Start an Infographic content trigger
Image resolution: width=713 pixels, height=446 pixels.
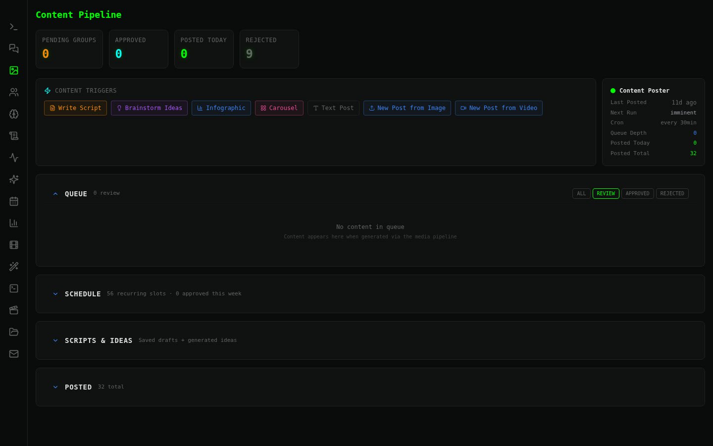(221, 108)
